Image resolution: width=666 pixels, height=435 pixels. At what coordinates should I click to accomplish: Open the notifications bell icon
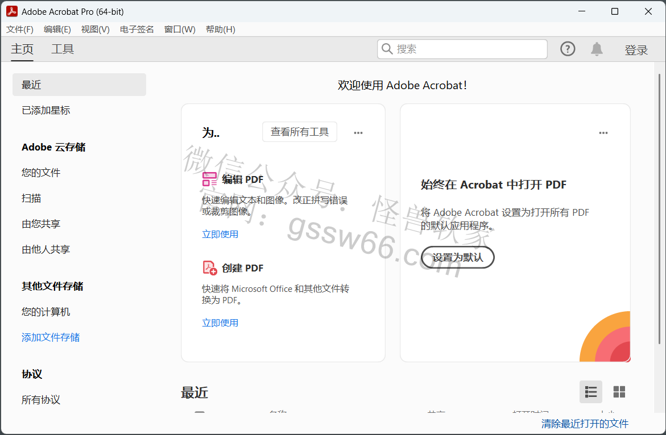(x=597, y=49)
